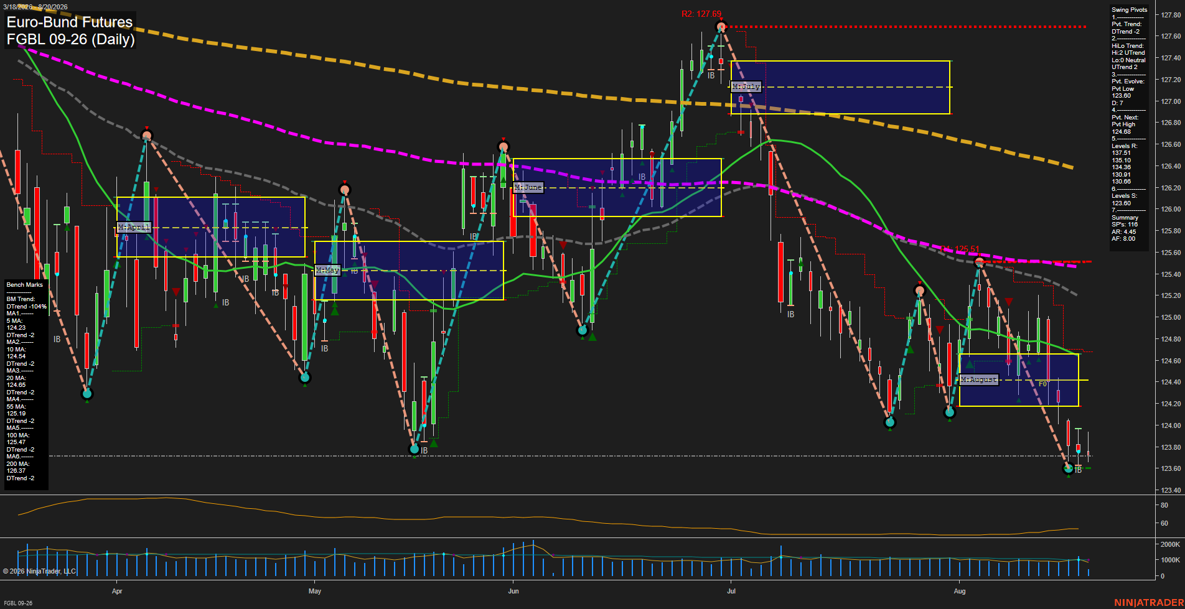Select the FGBL 09-26 (Daily) subtitle

point(71,40)
